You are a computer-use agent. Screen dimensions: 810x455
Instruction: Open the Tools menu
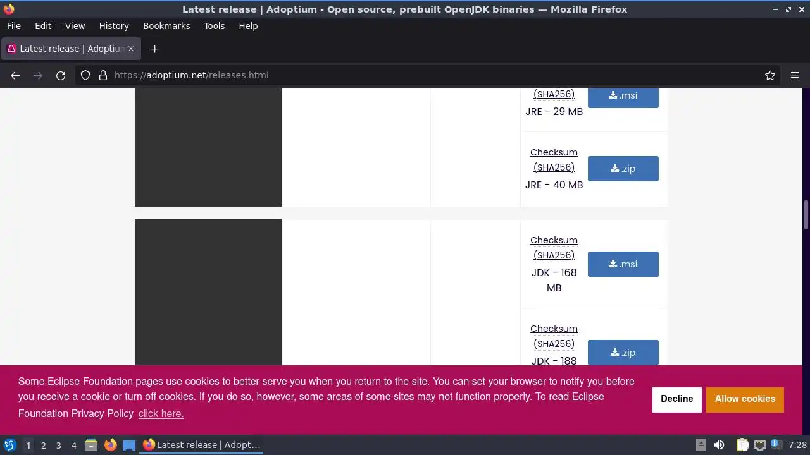click(214, 26)
